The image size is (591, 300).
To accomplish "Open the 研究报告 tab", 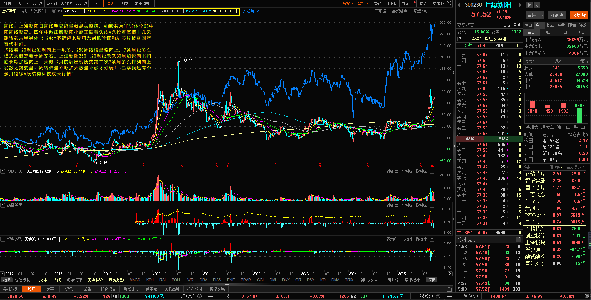I will pos(108,289).
